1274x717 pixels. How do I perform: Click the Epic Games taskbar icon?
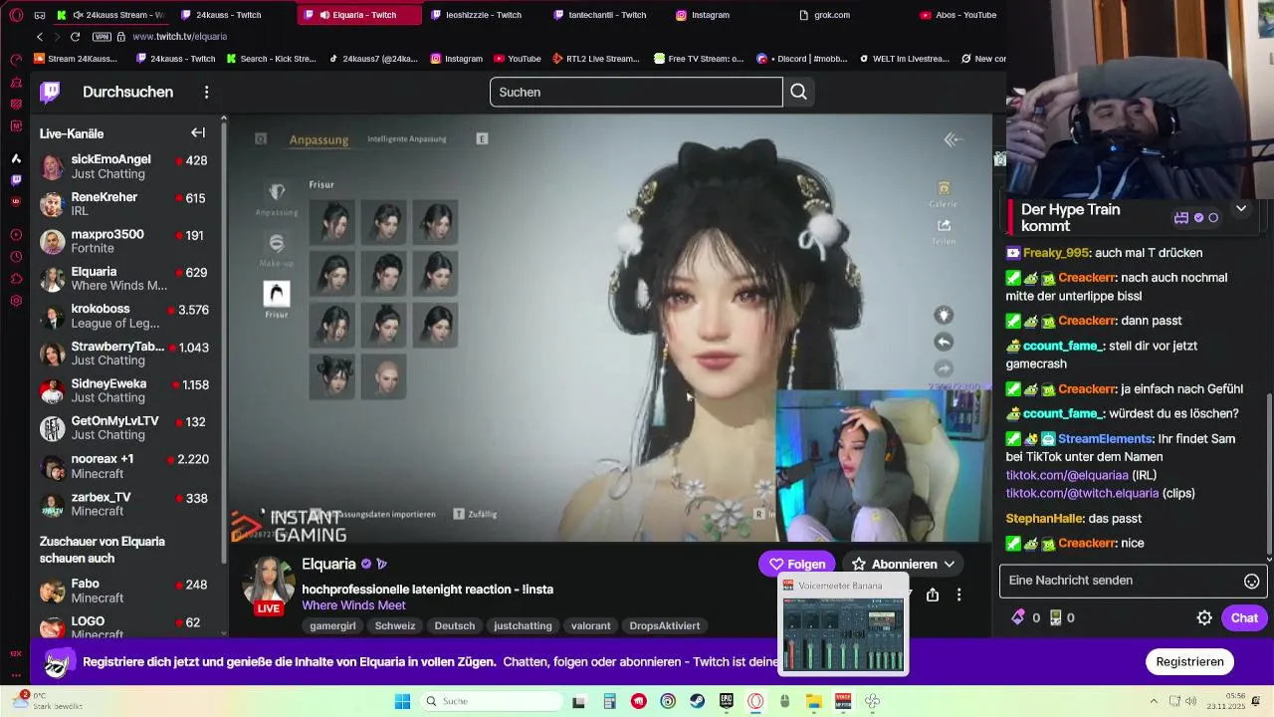(x=727, y=701)
